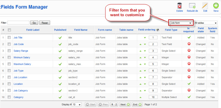Check the Minimum Salary row checkbox
The width and height of the screenshot is (221, 108).
(x=9, y=57)
